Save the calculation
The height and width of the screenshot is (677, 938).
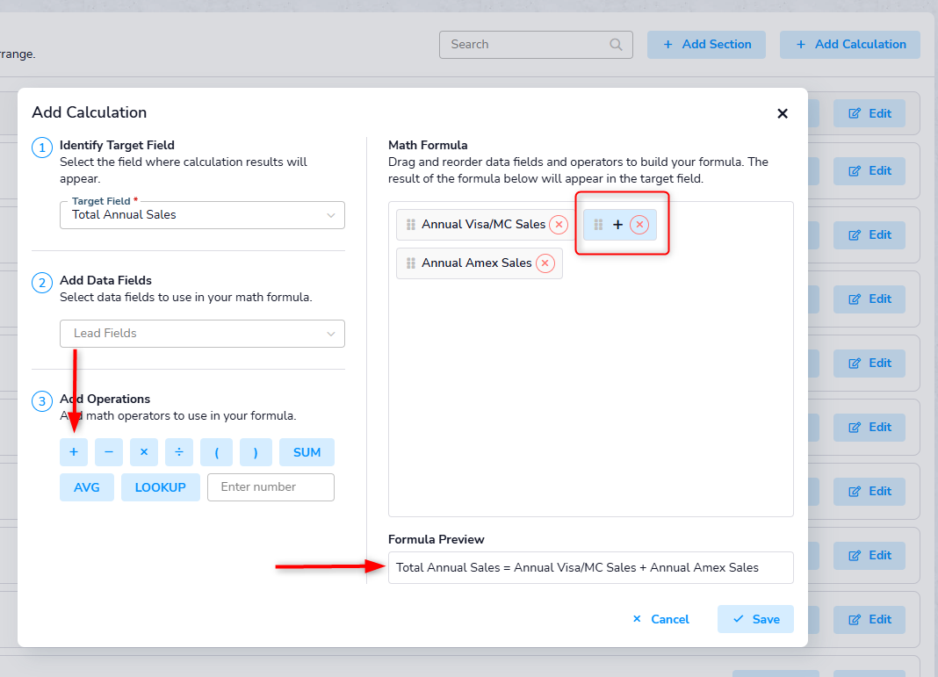pyautogui.click(x=755, y=619)
